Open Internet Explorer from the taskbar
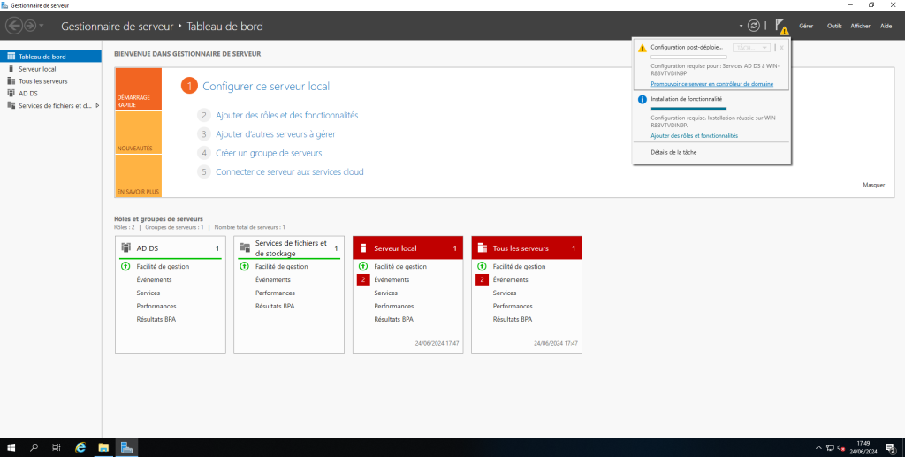Screen dimensions: 905x457 (x=80, y=447)
